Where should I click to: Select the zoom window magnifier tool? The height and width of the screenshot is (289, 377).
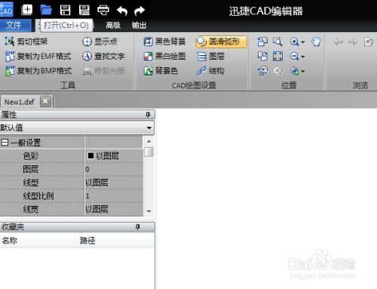[x=277, y=42]
